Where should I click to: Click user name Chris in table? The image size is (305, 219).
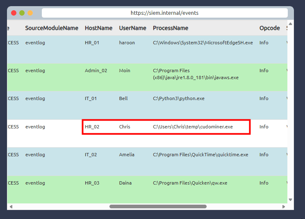[x=125, y=127]
